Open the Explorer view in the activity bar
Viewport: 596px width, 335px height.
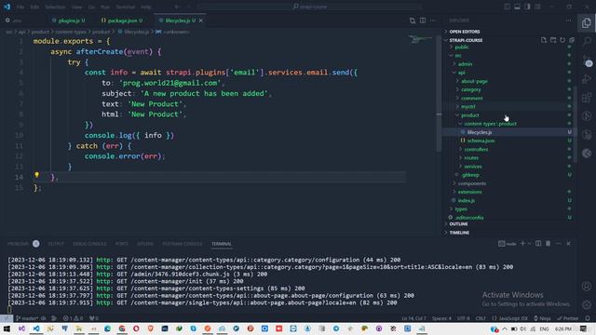586,22
